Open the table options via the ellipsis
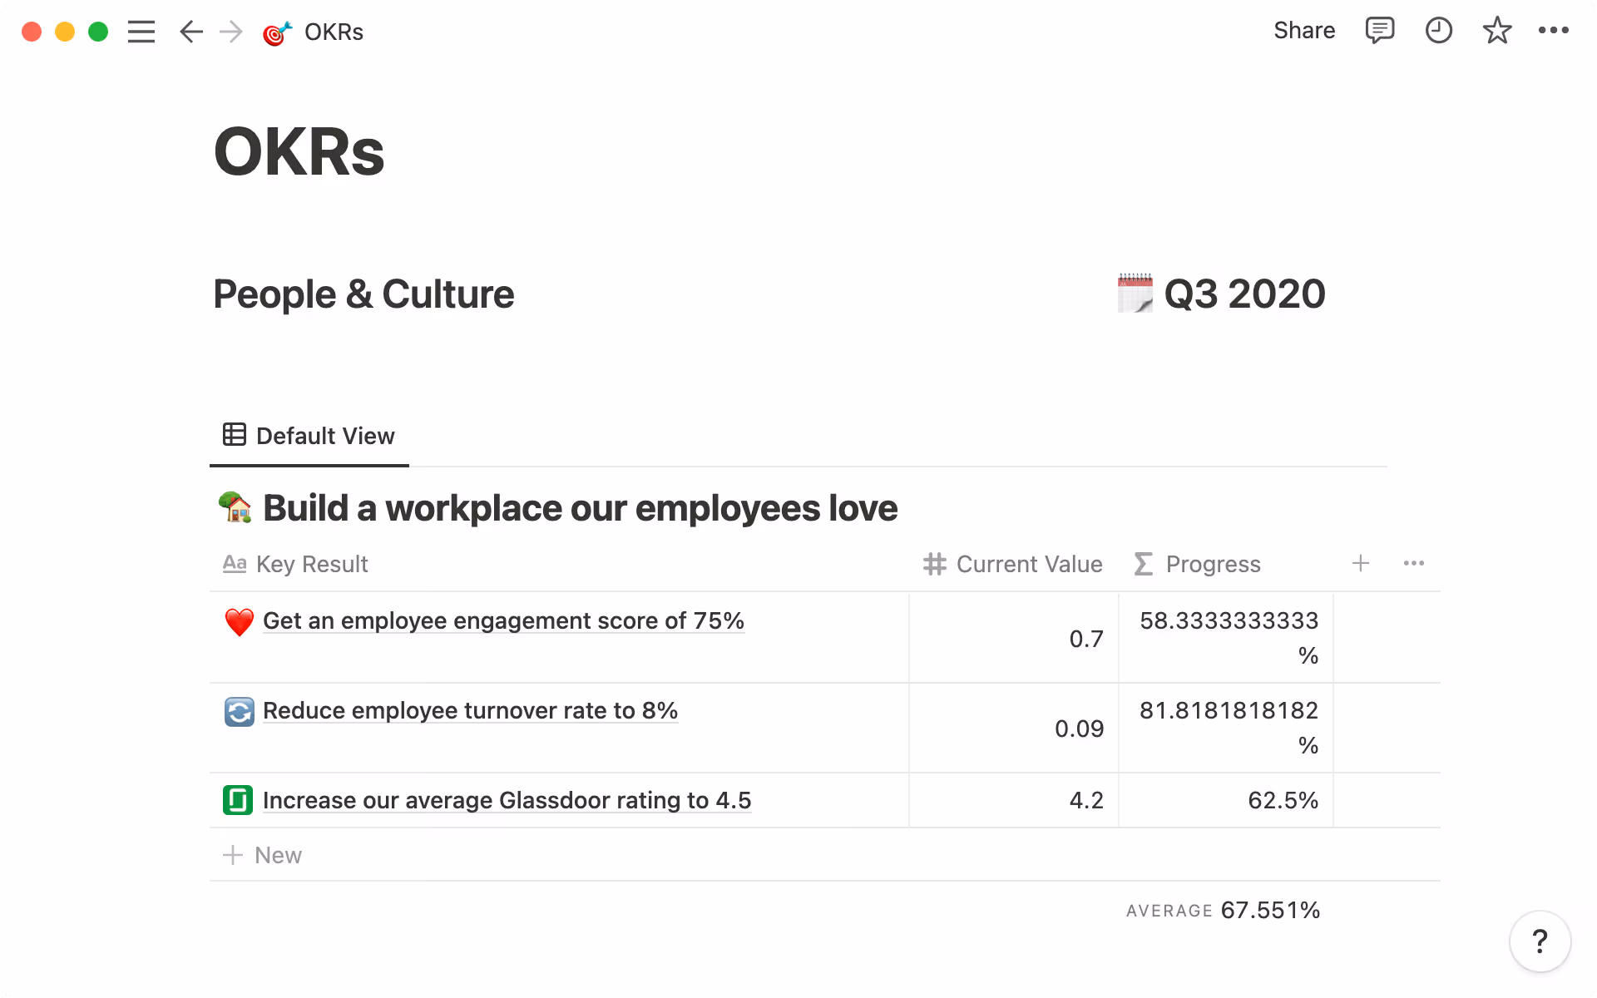The width and height of the screenshot is (1597, 998). click(1414, 563)
